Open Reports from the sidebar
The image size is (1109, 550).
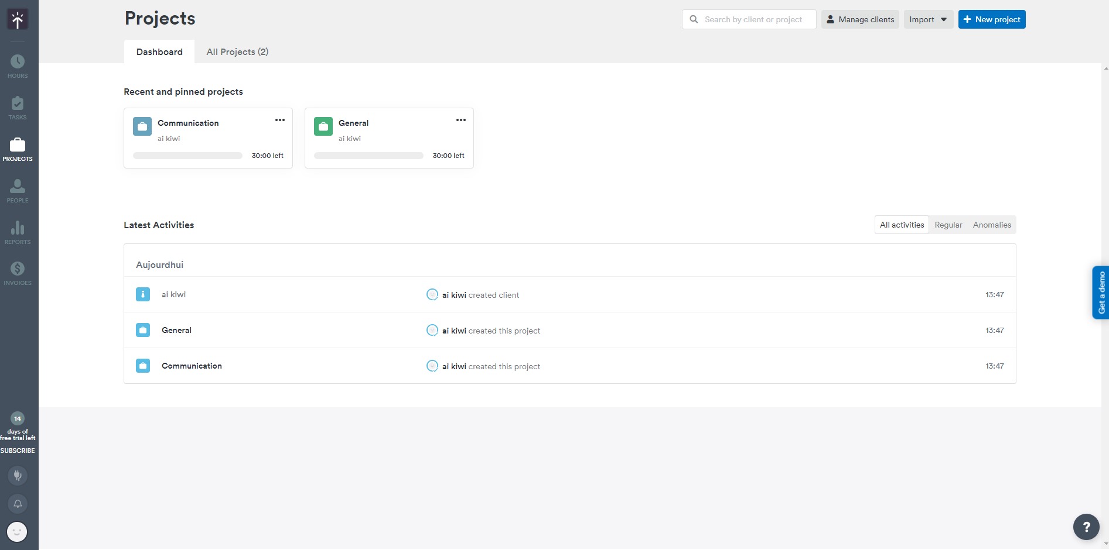[x=18, y=232]
